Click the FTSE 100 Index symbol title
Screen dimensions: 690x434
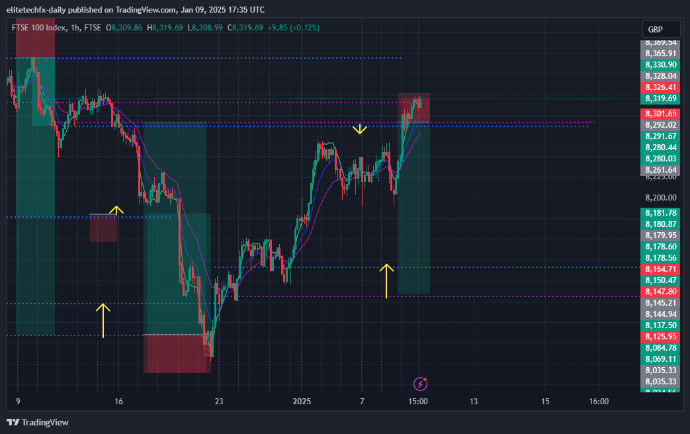click(39, 28)
